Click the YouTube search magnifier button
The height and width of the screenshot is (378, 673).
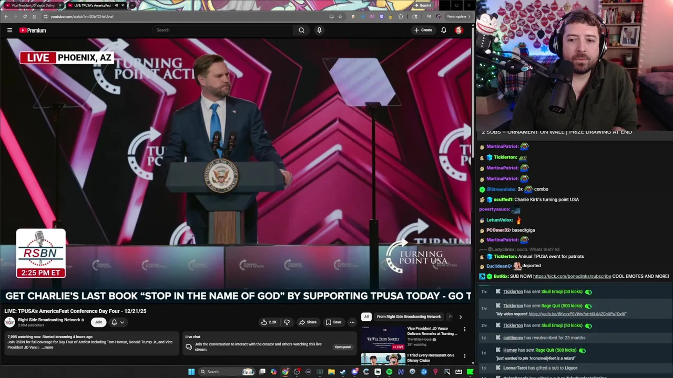301,30
